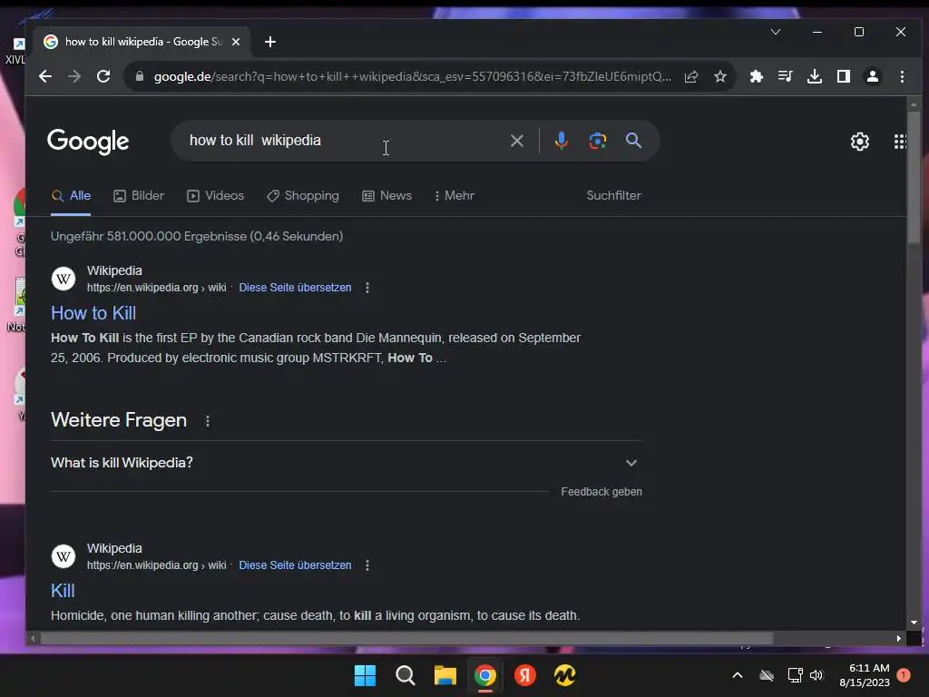The width and height of the screenshot is (929, 697).
Task: Open the volume control in system tray
Action: 817,675
